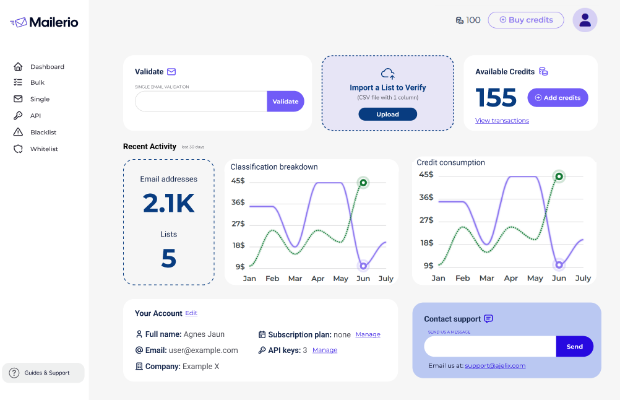Click the calendar icon beside Subscription plan
Viewport: 620px width, 400px height.
(262, 335)
